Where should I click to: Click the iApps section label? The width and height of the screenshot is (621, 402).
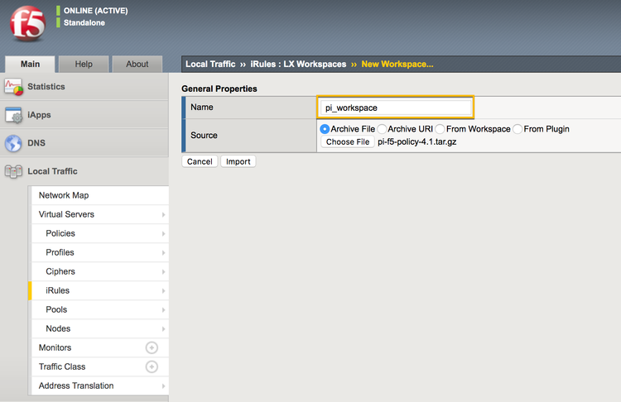click(x=39, y=115)
